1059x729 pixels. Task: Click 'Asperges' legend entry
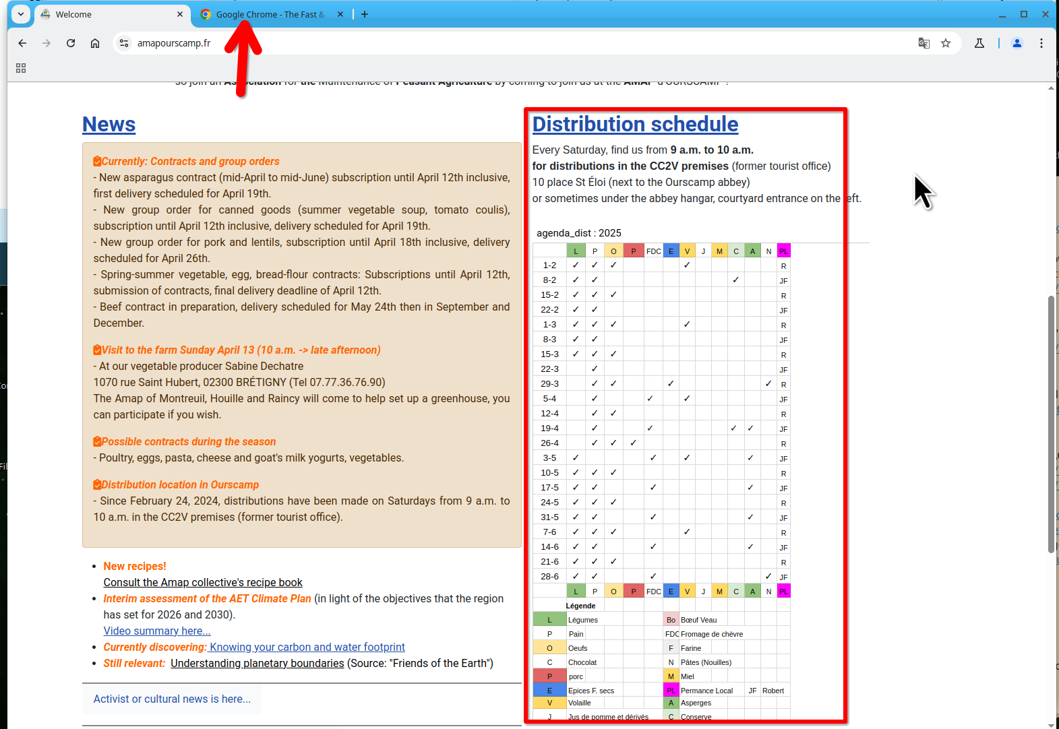point(696,703)
